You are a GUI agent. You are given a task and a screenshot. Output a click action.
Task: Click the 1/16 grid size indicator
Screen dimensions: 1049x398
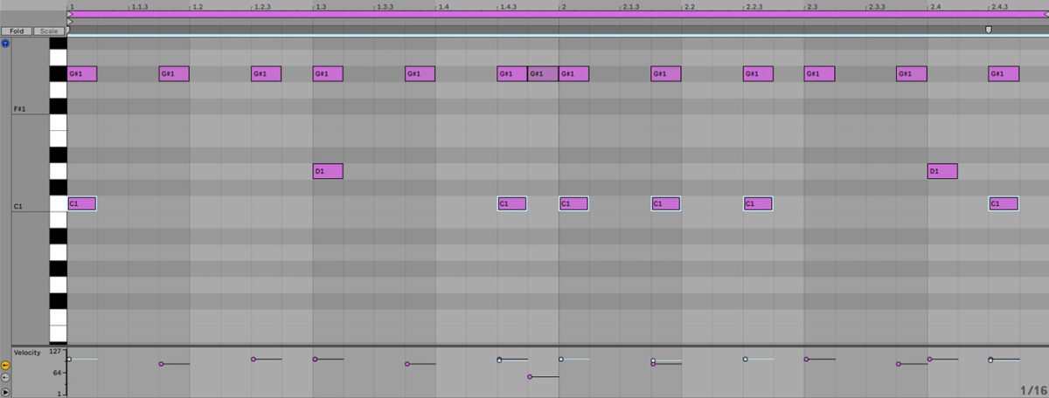pyautogui.click(x=1032, y=389)
